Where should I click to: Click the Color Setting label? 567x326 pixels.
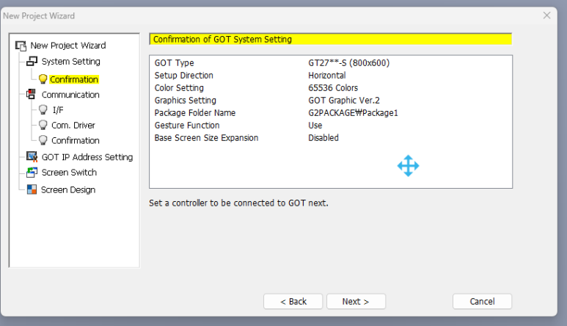(179, 88)
